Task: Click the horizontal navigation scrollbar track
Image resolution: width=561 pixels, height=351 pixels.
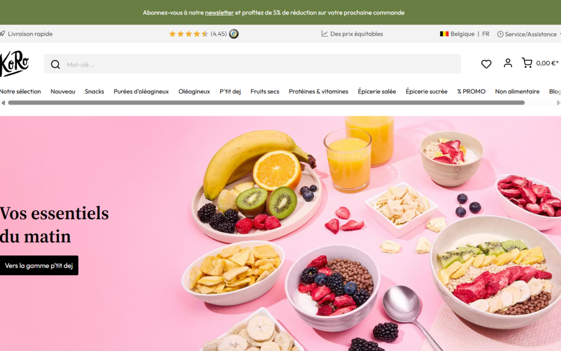Action: point(266,103)
